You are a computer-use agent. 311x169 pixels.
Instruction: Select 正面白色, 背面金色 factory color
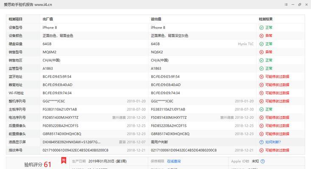[58, 35]
